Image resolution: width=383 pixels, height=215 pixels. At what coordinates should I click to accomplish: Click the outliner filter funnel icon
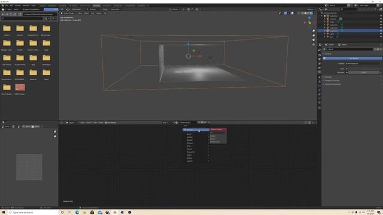376,10
